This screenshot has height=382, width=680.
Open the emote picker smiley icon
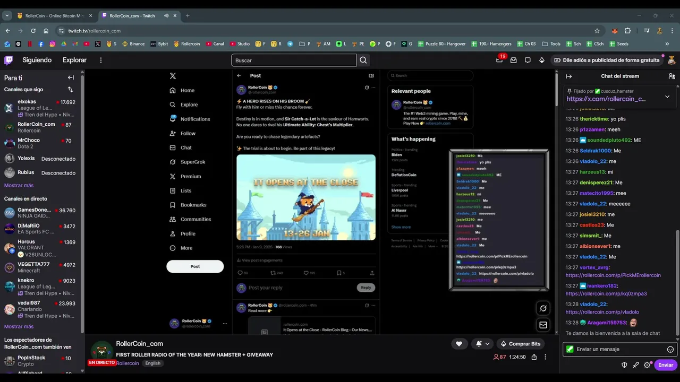point(670,349)
